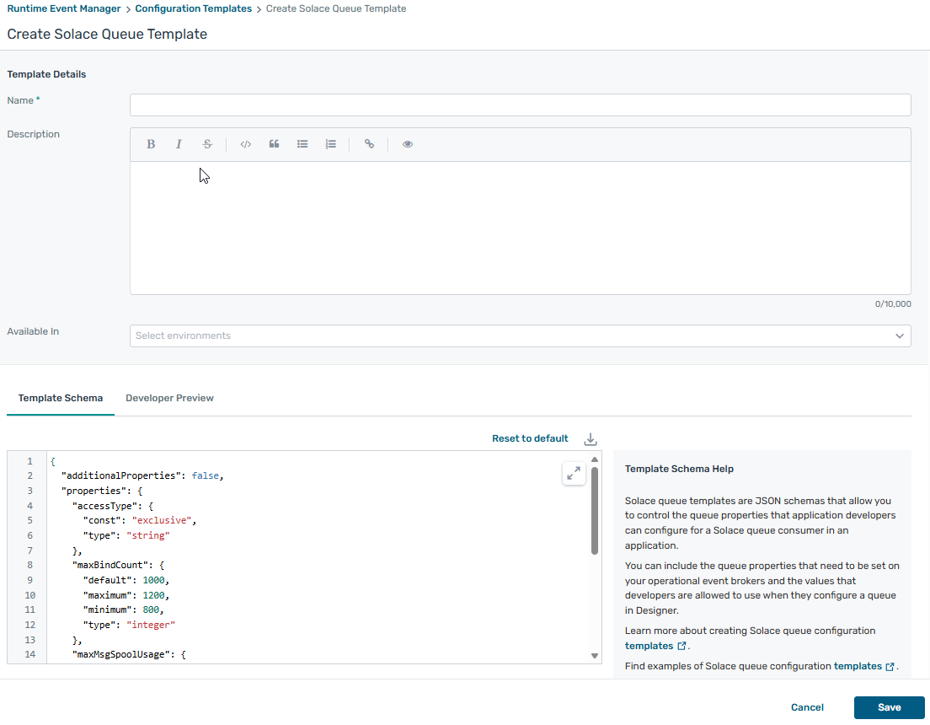Insert hyperlink using link icon
The image size is (930, 725).
[369, 144]
